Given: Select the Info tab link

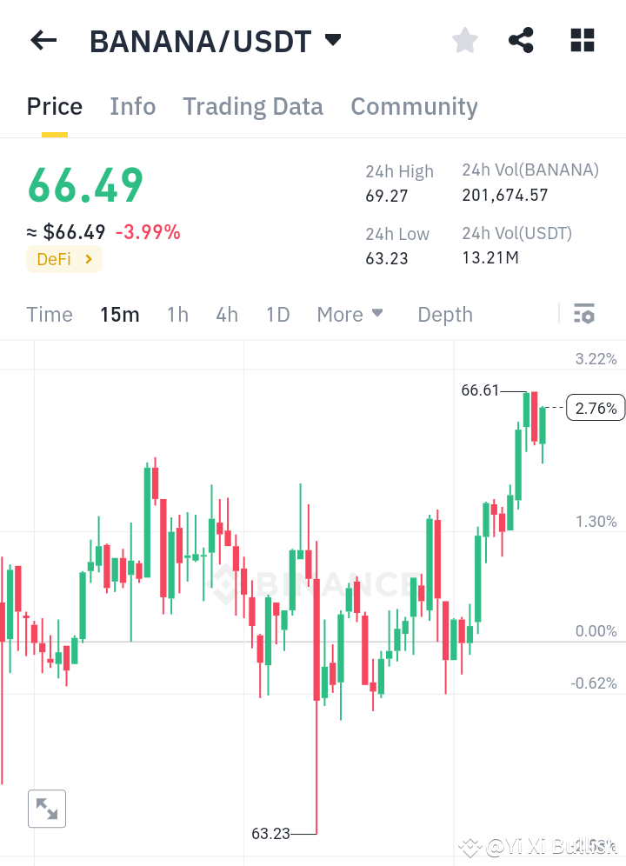Looking at the screenshot, I should pos(132,106).
